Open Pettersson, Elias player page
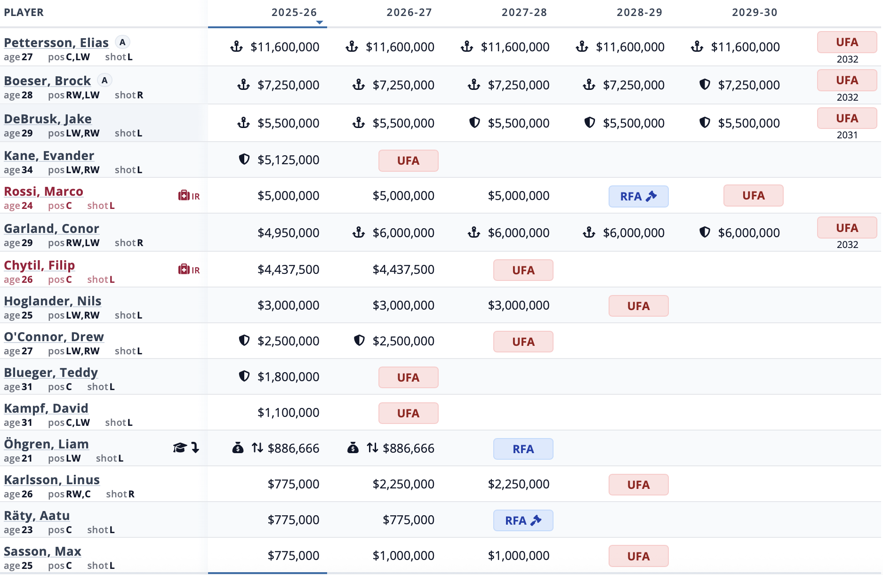The height and width of the screenshot is (575, 883). click(x=56, y=43)
